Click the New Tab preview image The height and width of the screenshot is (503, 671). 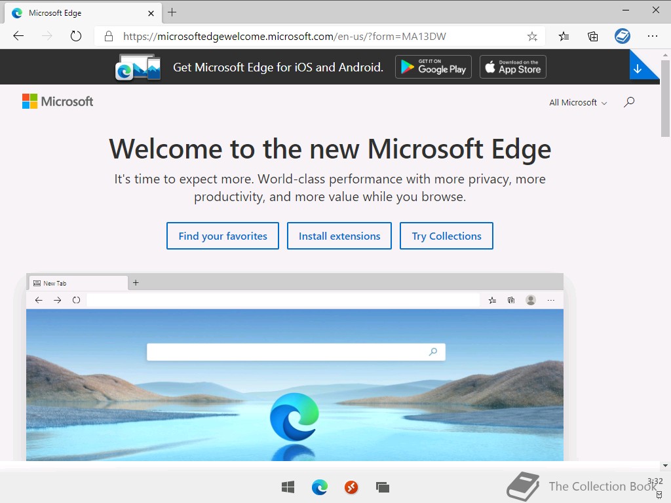[x=295, y=367]
